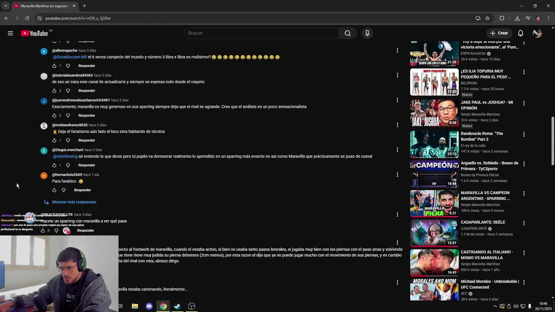This screenshot has height=312, width=555.
Task: Dislike the comment by @DiegoLmerchant
Action: click(68, 165)
